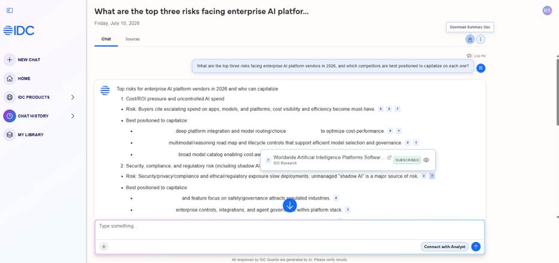Click Connect with Analyst button
Viewport: 559px width, 263px height.
pos(445,247)
